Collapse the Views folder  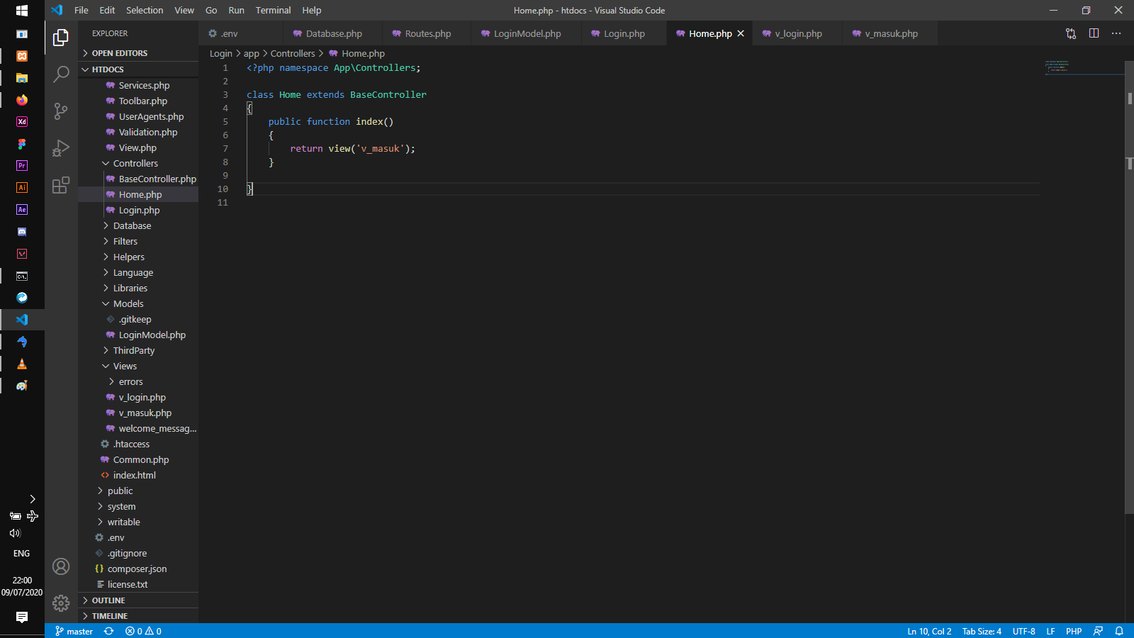pyautogui.click(x=138, y=366)
